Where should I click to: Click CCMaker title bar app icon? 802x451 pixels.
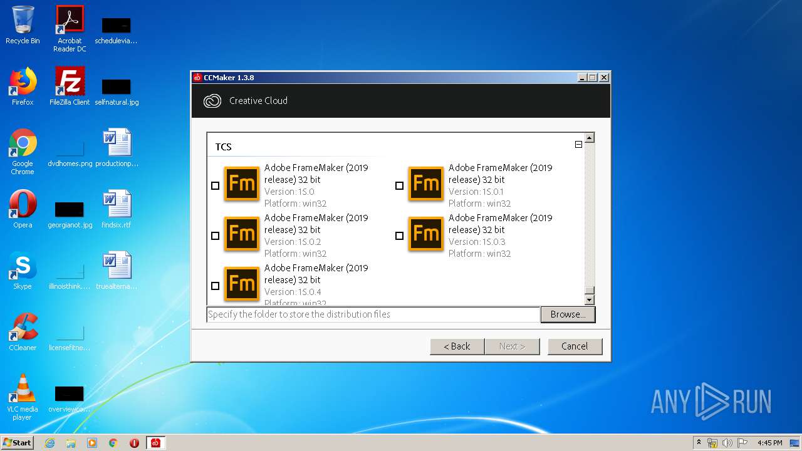click(197, 78)
